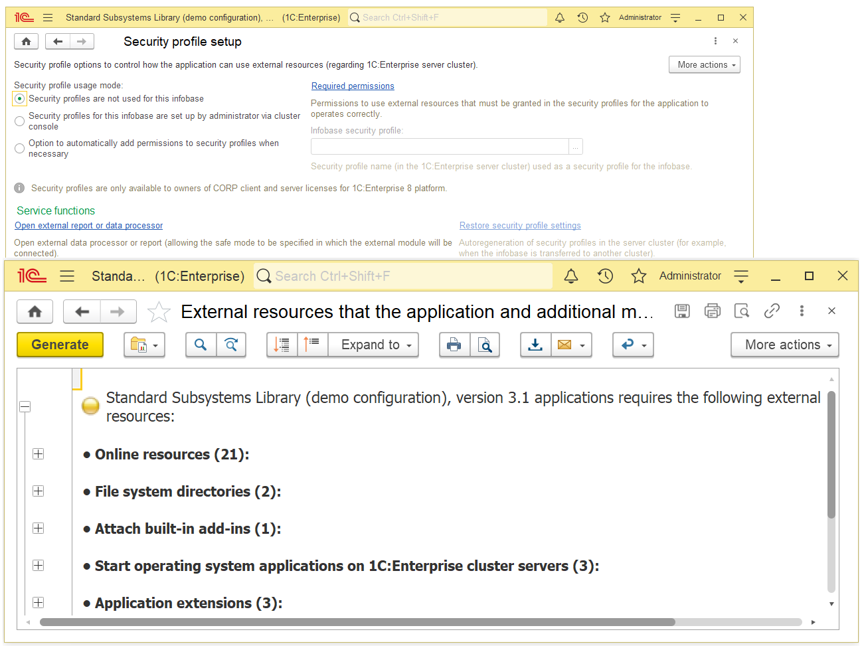This screenshot has height=646, width=864.
Task: Click the Generate button
Action: click(x=60, y=345)
